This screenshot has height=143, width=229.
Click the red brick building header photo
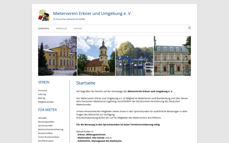tap(173, 56)
